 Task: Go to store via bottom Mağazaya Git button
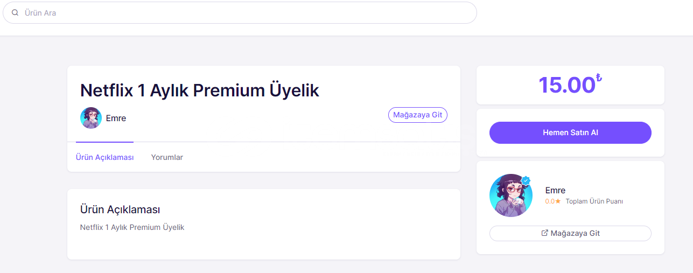(570, 233)
